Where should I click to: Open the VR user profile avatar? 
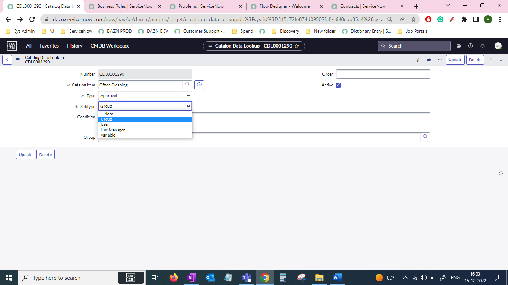tap(498, 46)
